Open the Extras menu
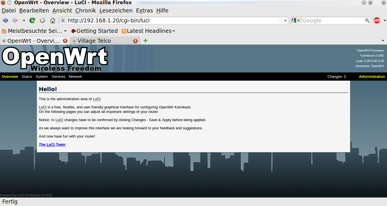Viewport: 387px width, 206px height. point(144,10)
